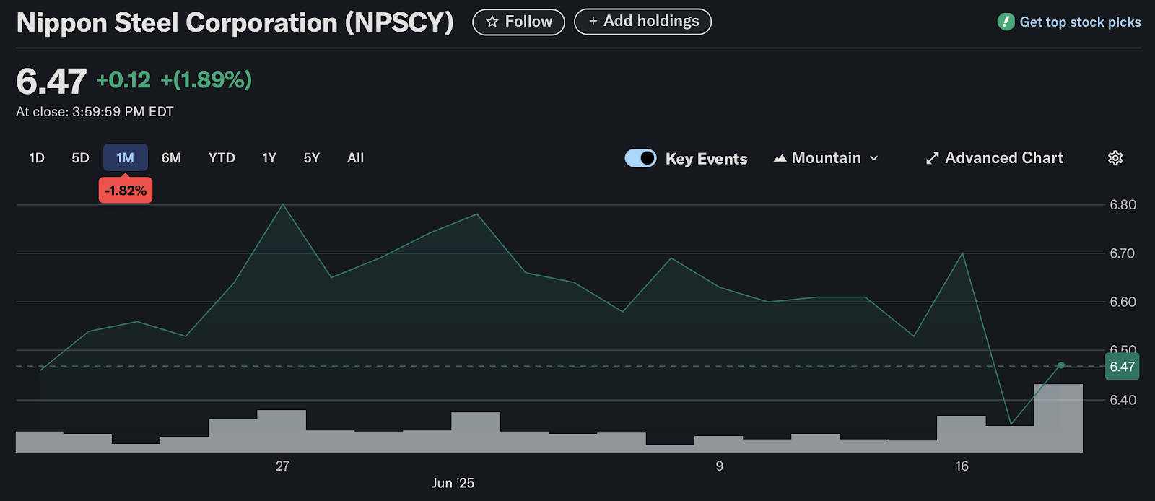Viewport: 1155px width, 501px height.
Task: Click the tallest volume bar at far right
Action: [1058, 418]
